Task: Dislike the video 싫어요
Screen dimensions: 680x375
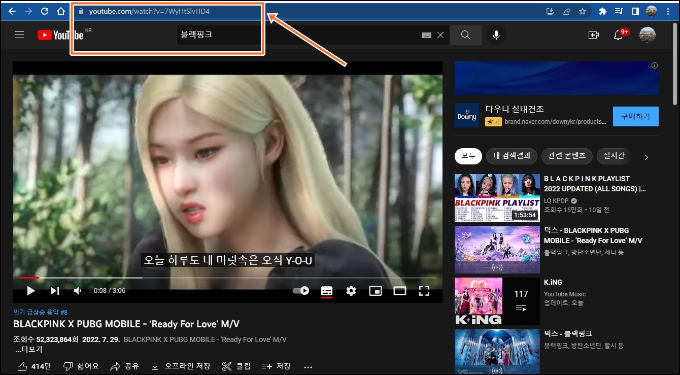Action: coord(81,366)
